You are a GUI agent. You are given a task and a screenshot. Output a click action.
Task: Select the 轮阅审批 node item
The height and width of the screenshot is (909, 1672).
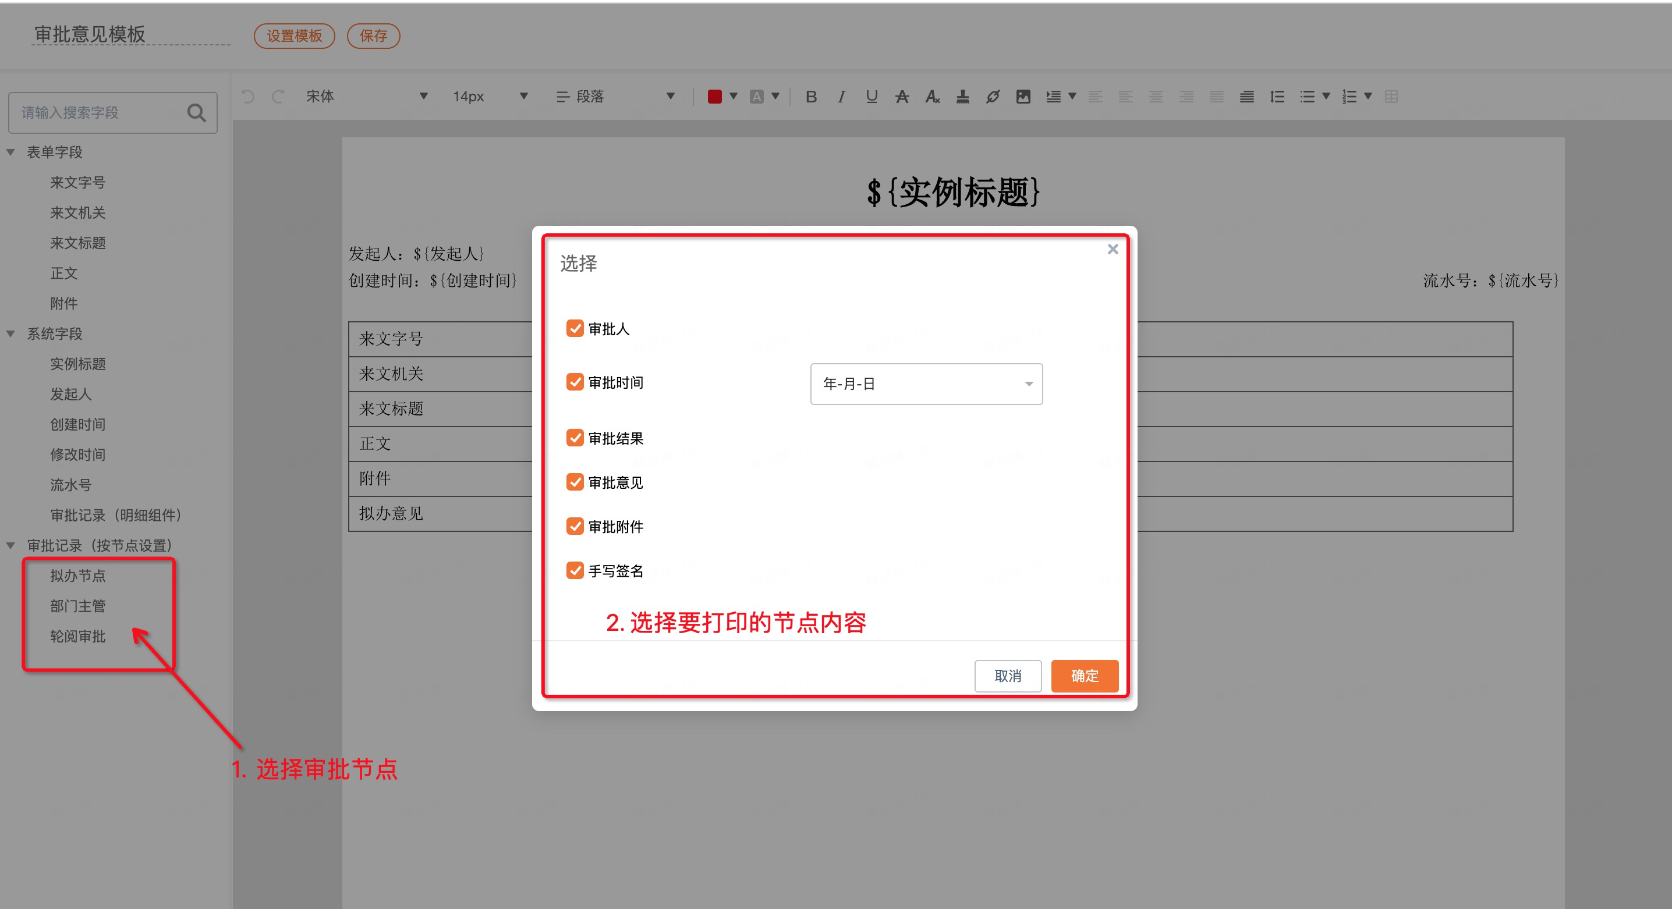tap(78, 637)
